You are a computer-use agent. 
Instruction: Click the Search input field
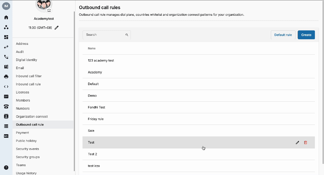point(107,35)
